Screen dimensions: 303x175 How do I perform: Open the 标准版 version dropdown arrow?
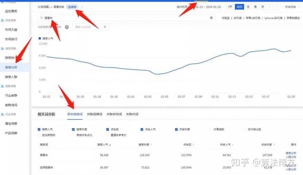click(82, 7)
